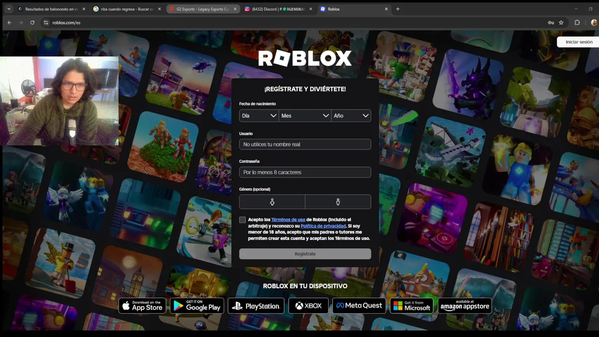Close the nba cuando regresa tab
Screen dimensions: 599x337
(159, 9)
